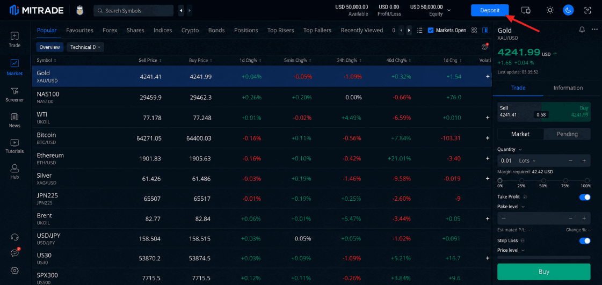The image size is (602, 285).
Task: Toggle the Stop Loss switch
Action: (585, 241)
